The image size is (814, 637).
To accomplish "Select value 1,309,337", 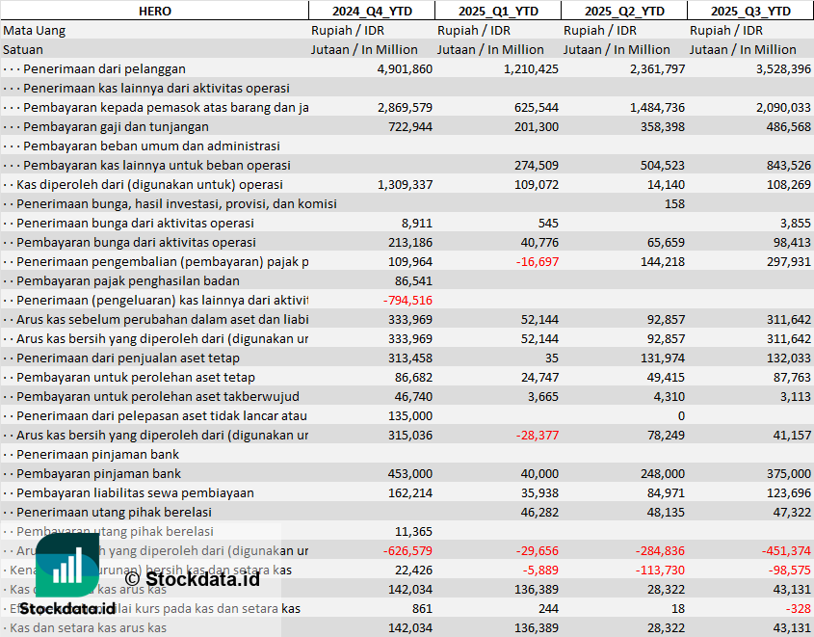I will coord(405,184).
